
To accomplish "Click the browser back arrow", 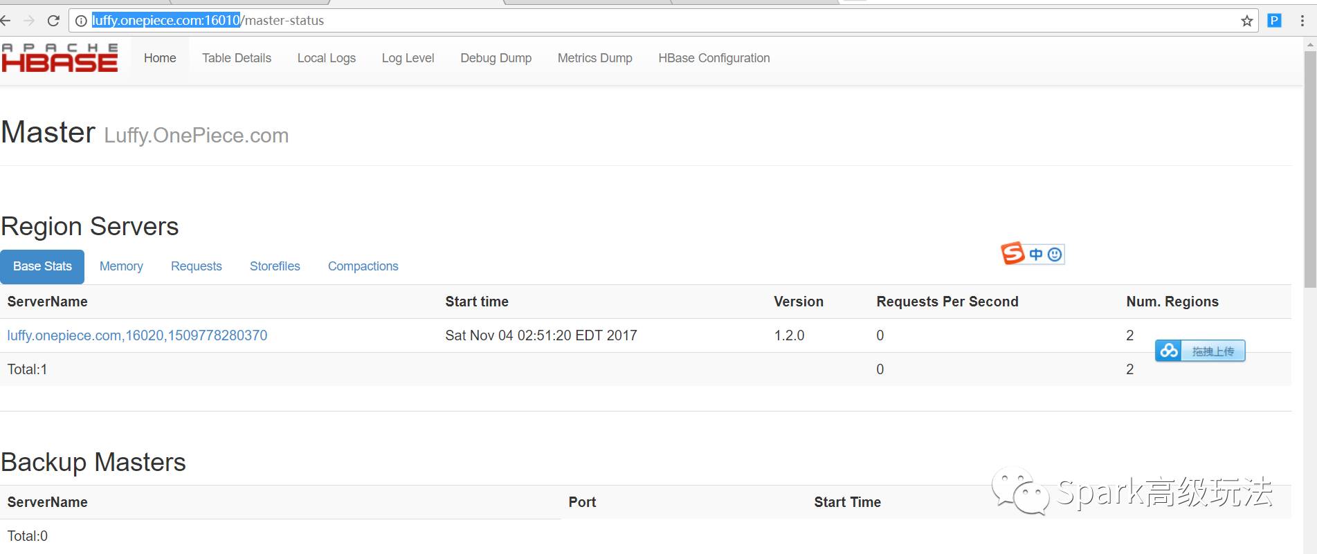I will (x=5, y=21).
